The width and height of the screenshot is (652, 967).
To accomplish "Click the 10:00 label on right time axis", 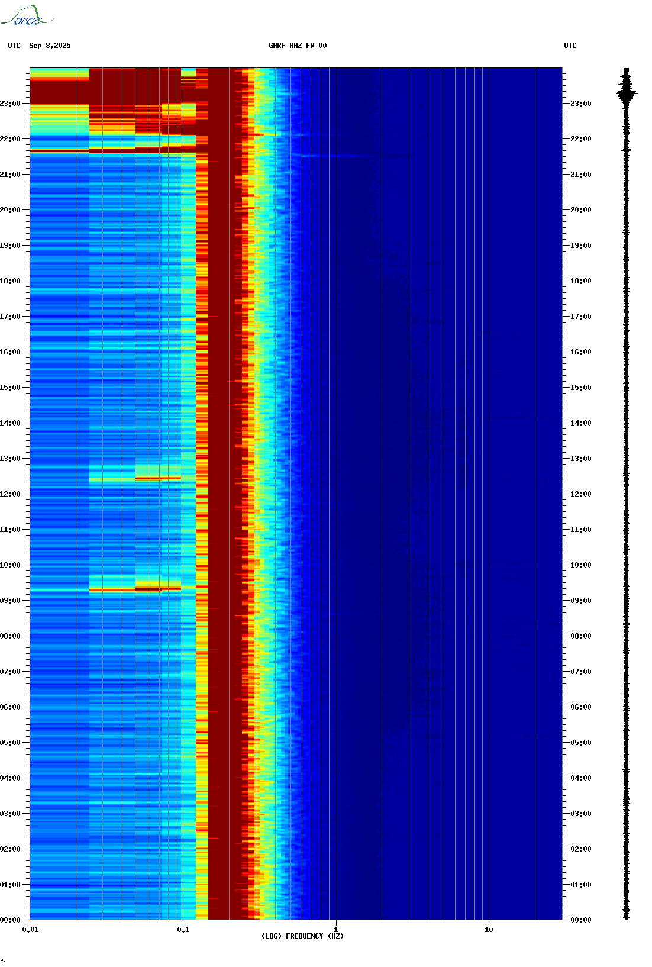I will [580, 565].
